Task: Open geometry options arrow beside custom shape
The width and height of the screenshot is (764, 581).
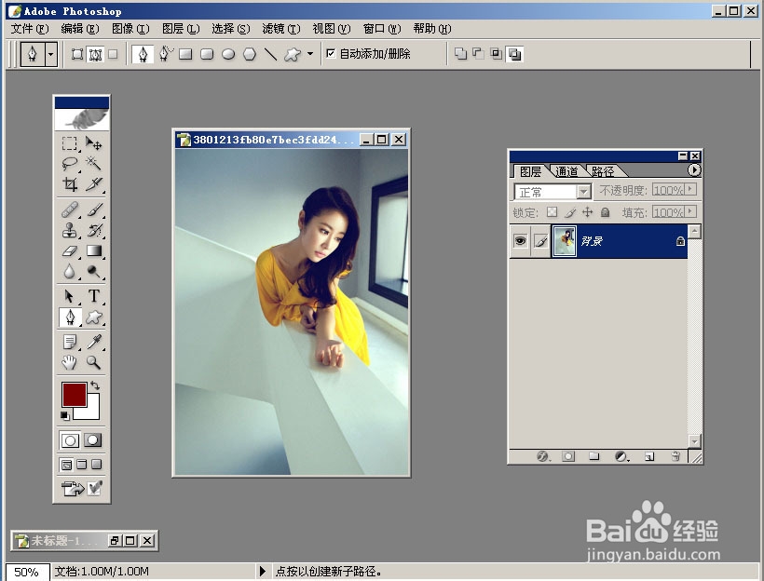Action: 310,54
